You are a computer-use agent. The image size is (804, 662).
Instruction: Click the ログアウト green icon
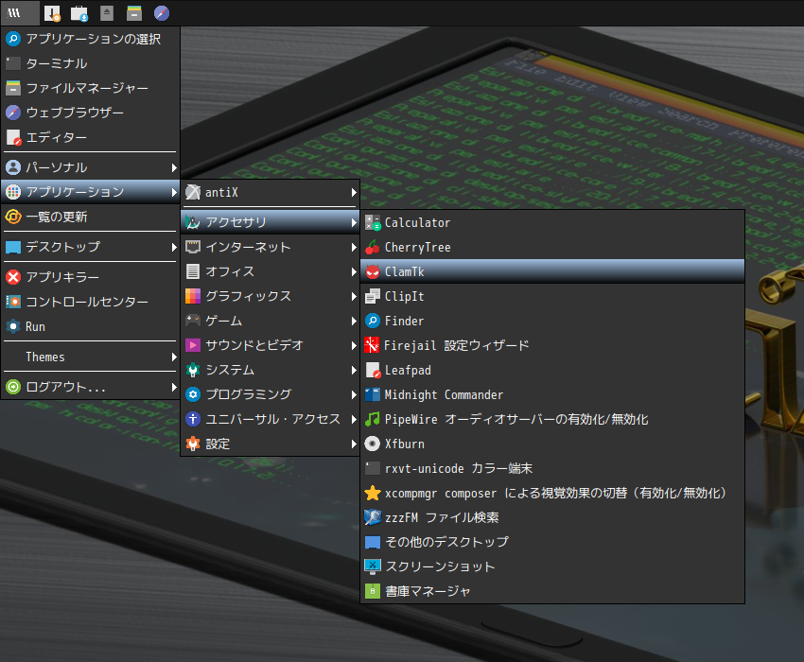13,387
